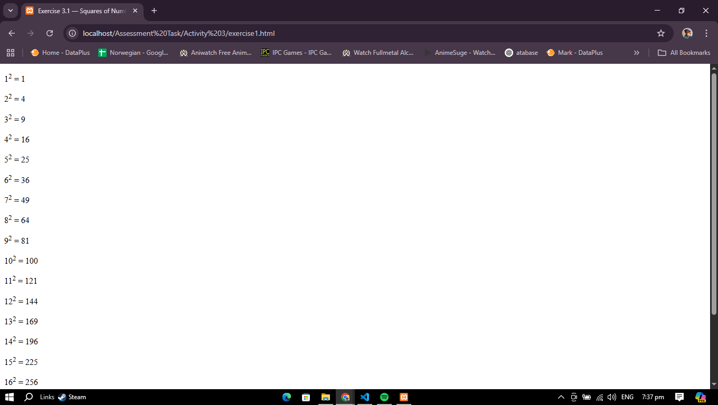
Task: Go back to previous page
Action: click(12, 33)
